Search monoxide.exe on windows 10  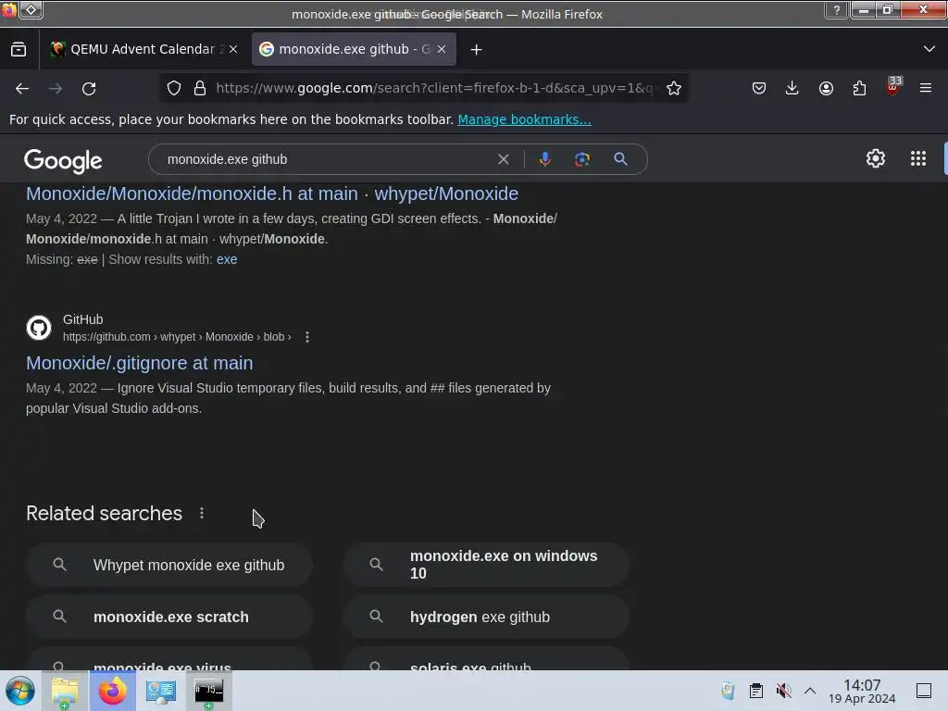486,565
